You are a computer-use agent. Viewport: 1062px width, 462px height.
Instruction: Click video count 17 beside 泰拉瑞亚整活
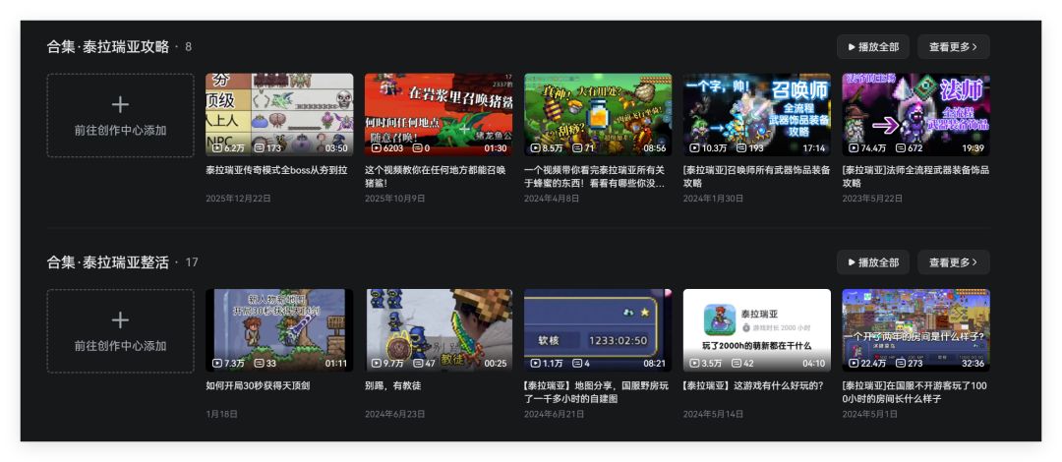pos(191,262)
